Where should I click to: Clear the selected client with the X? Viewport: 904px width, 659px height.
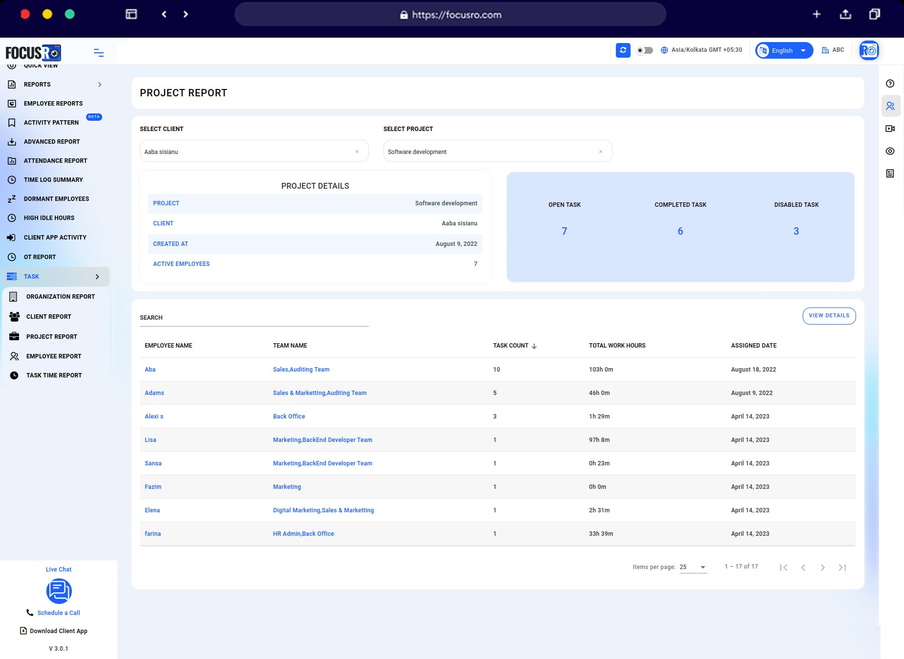tap(357, 152)
